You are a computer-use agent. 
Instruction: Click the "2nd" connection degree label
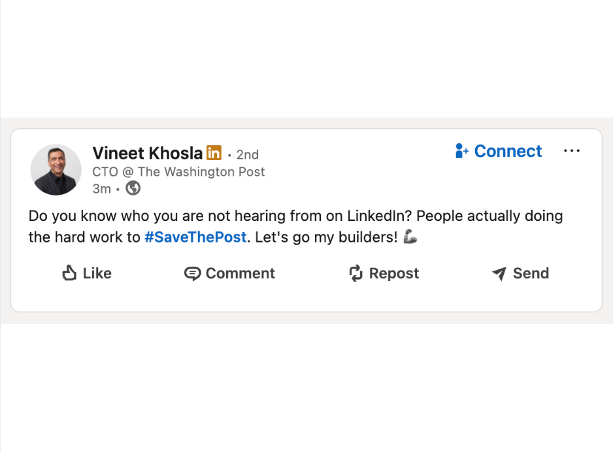pos(248,154)
